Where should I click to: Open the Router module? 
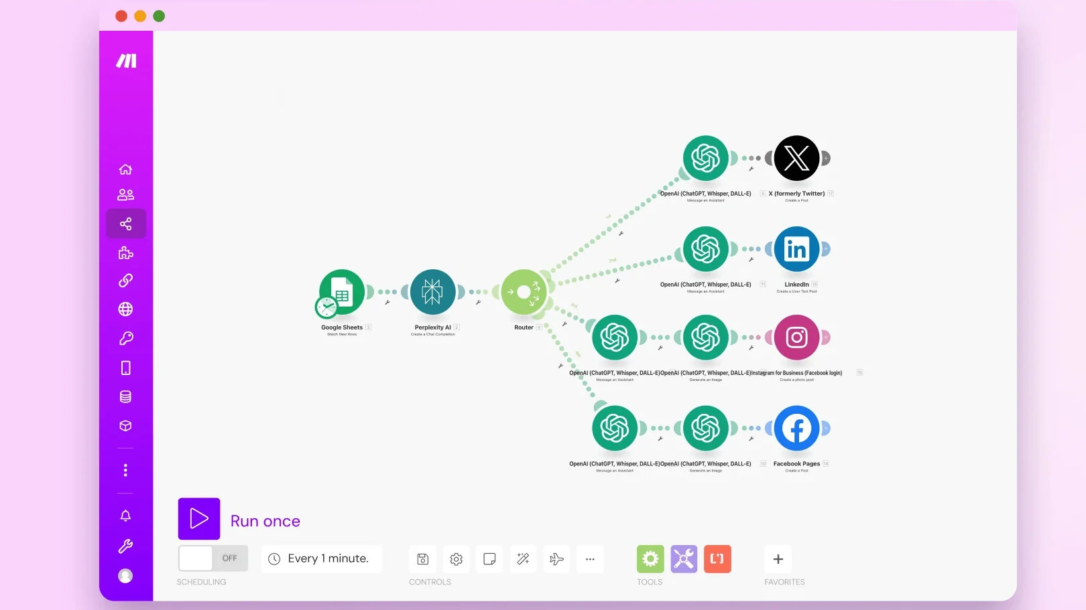click(524, 293)
